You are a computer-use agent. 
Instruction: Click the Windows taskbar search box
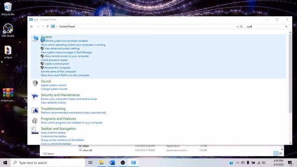pyautogui.click(x=48, y=163)
